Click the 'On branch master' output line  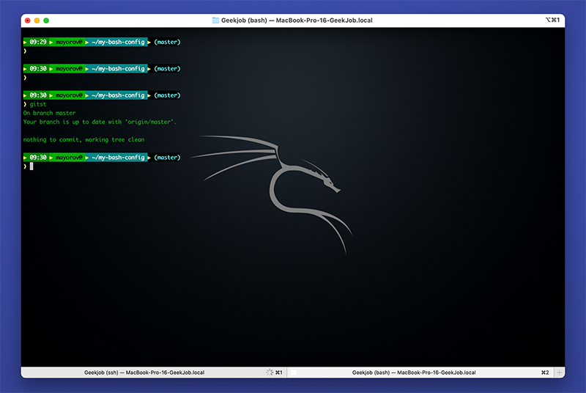point(49,113)
